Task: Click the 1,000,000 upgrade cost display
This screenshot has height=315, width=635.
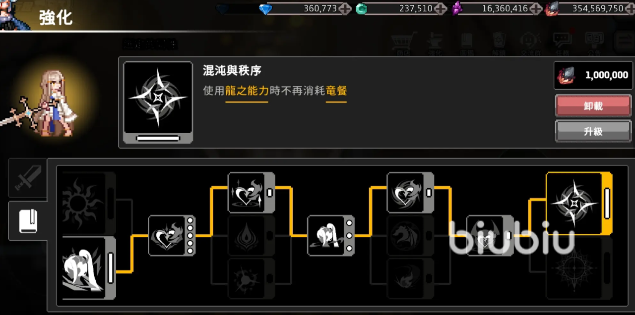Action: 593,75
